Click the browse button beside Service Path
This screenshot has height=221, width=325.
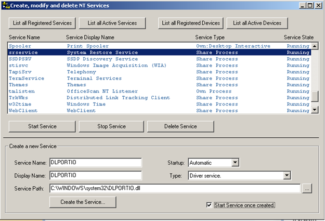[307, 189]
